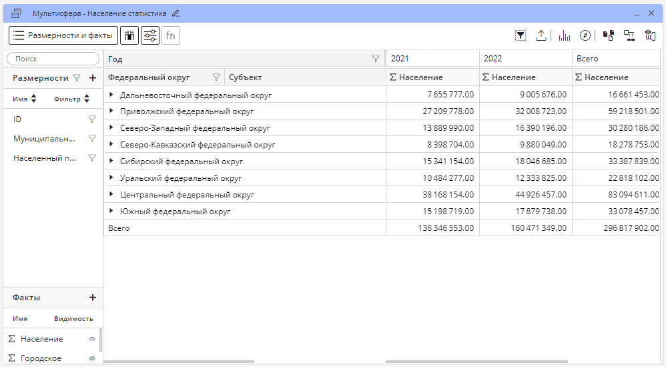The width and height of the screenshot is (666, 367).
Task: Click the hierarchy tree icon in the toolbar
Action: (x=629, y=35)
